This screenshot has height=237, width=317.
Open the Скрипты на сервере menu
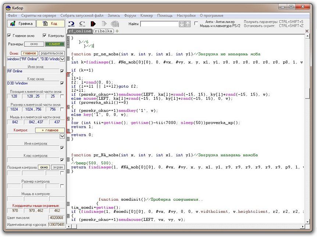(x=39, y=16)
